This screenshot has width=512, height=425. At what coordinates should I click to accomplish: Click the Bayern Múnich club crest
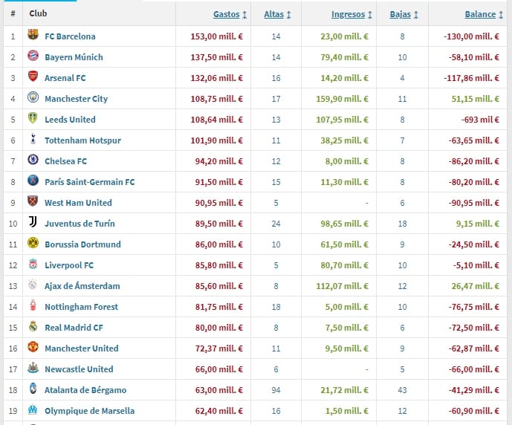coord(33,56)
